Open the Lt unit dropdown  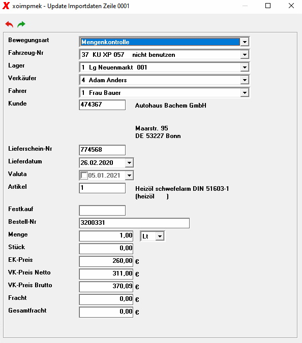(160, 236)
